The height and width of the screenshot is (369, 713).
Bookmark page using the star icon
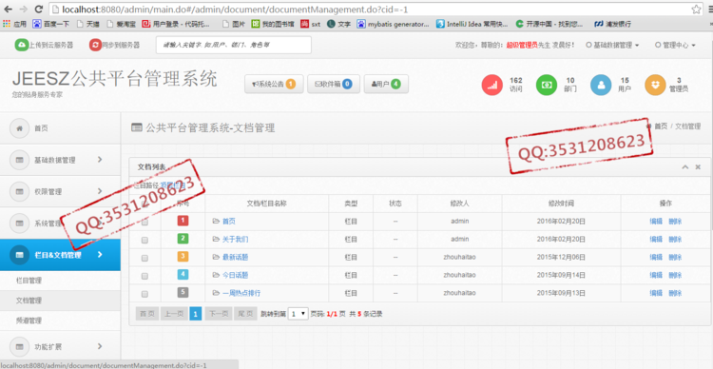[x=696, y=10]
